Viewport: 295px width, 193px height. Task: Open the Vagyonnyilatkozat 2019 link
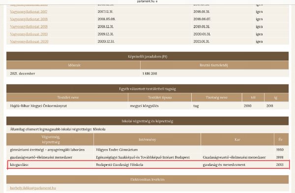coord(29,34)
